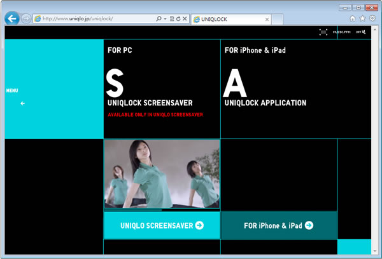Open Favorites with the star icon
The image size is (382, 259).
click(x=362, y=18)
